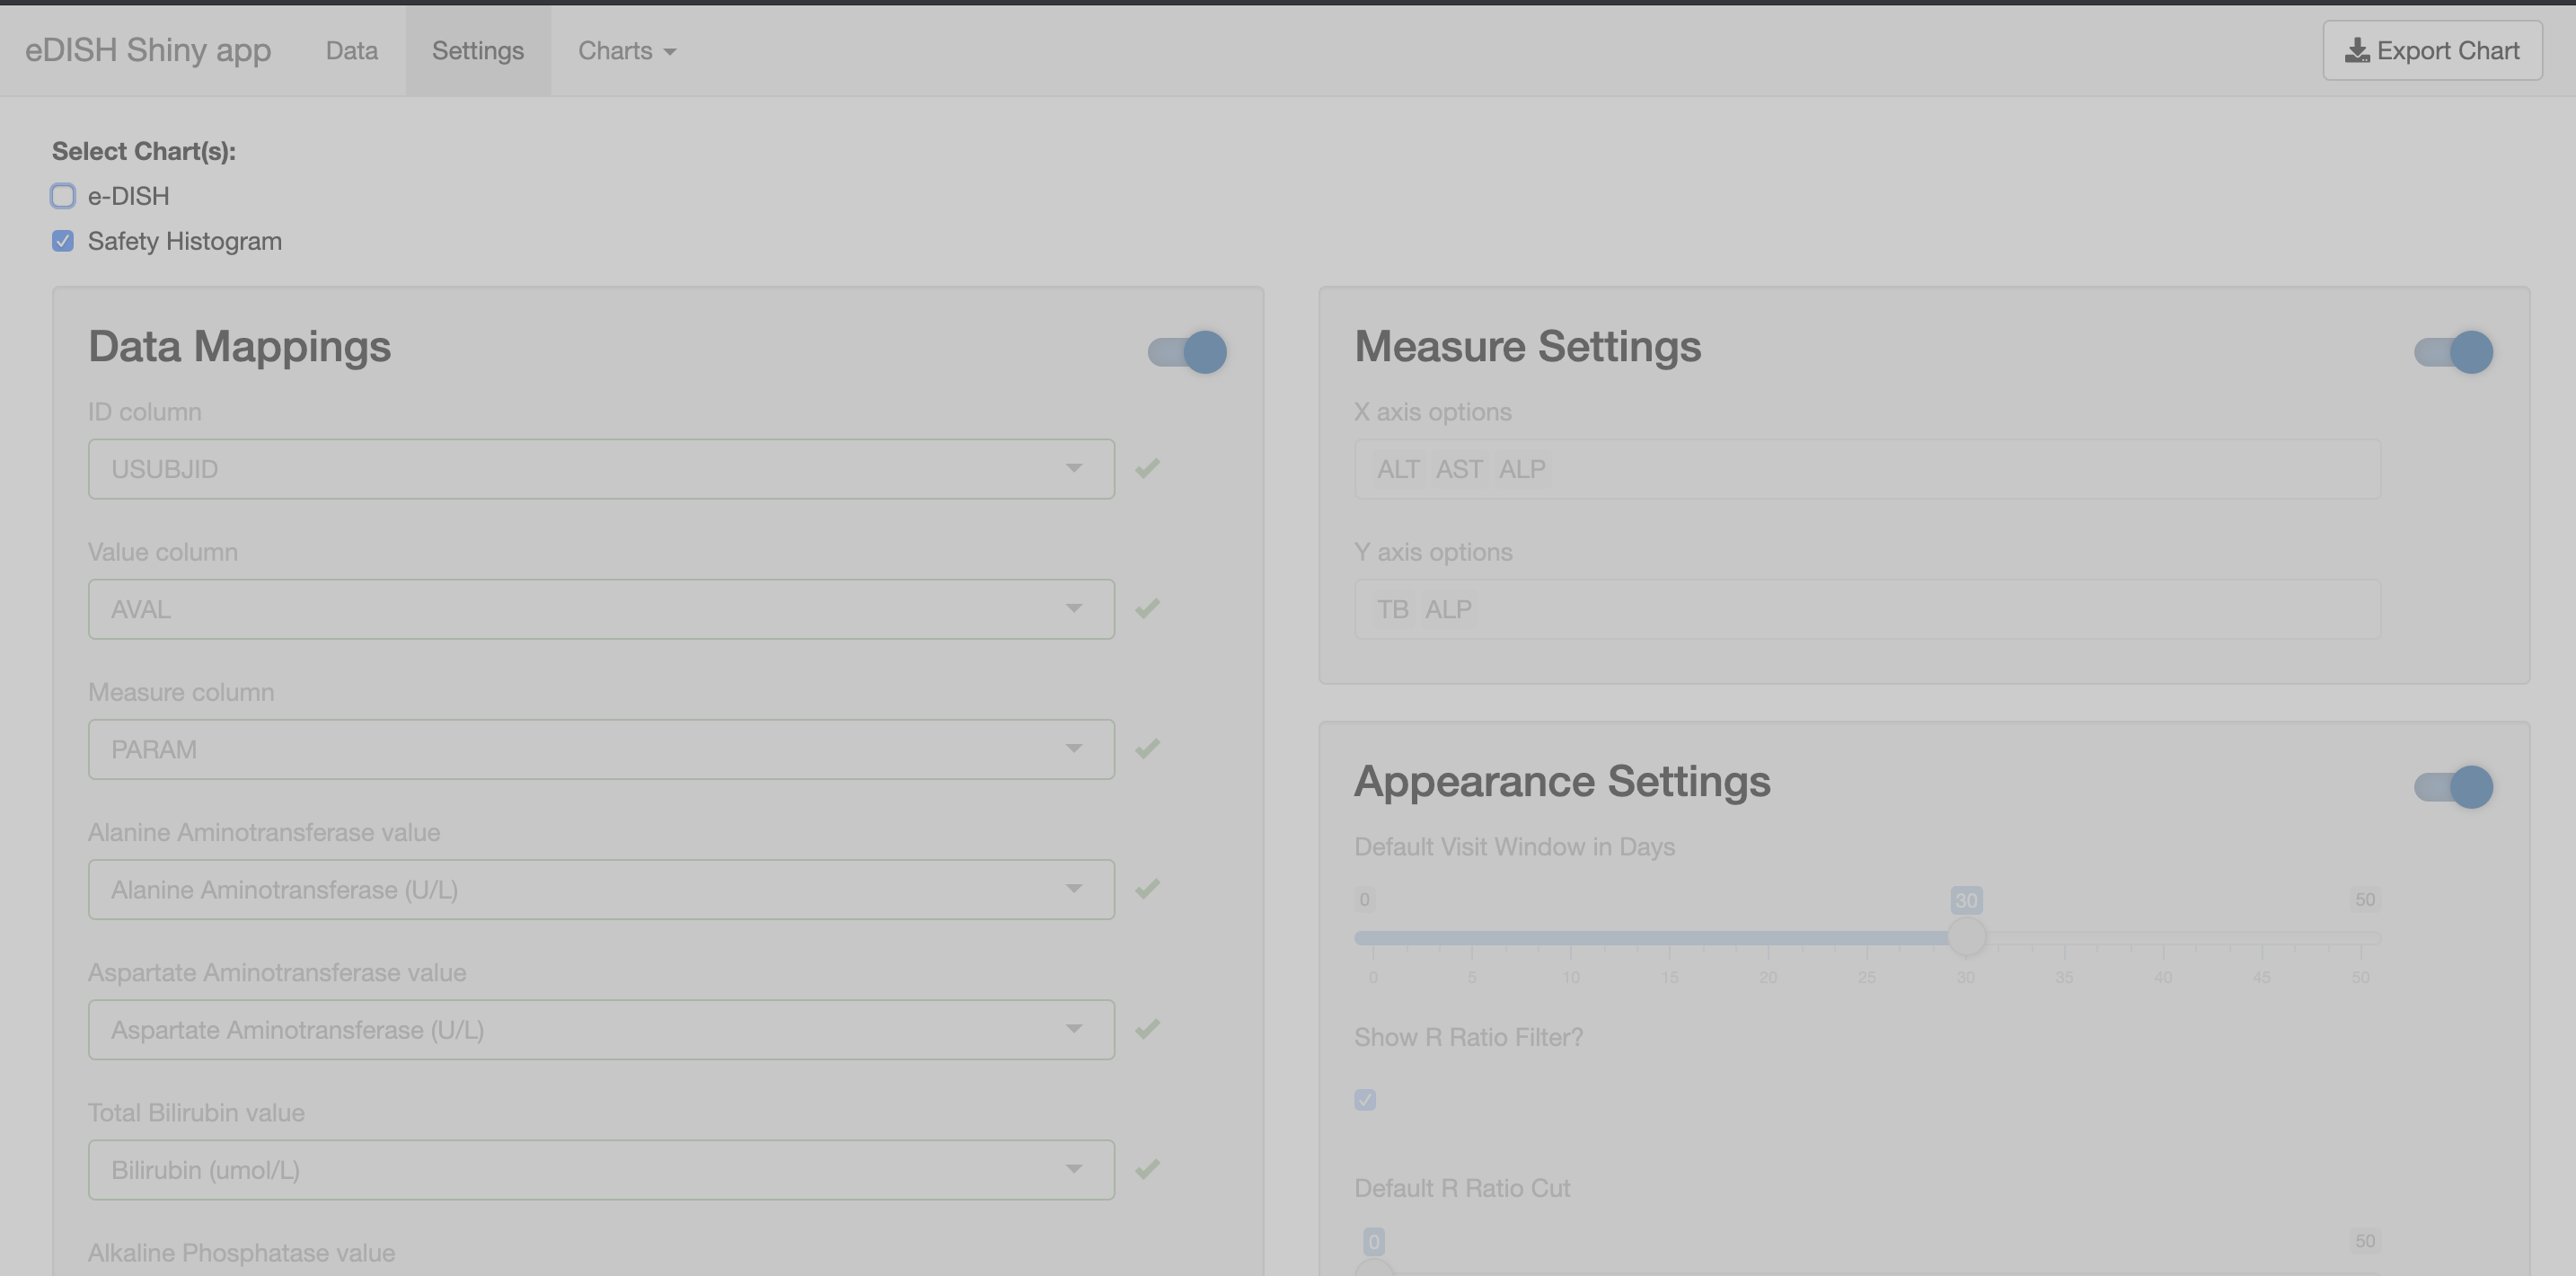Image resolution: width=2576 pixels, height=1276 pixels.
Task: Click the eDISH Shiny app title
Action: 146,50
